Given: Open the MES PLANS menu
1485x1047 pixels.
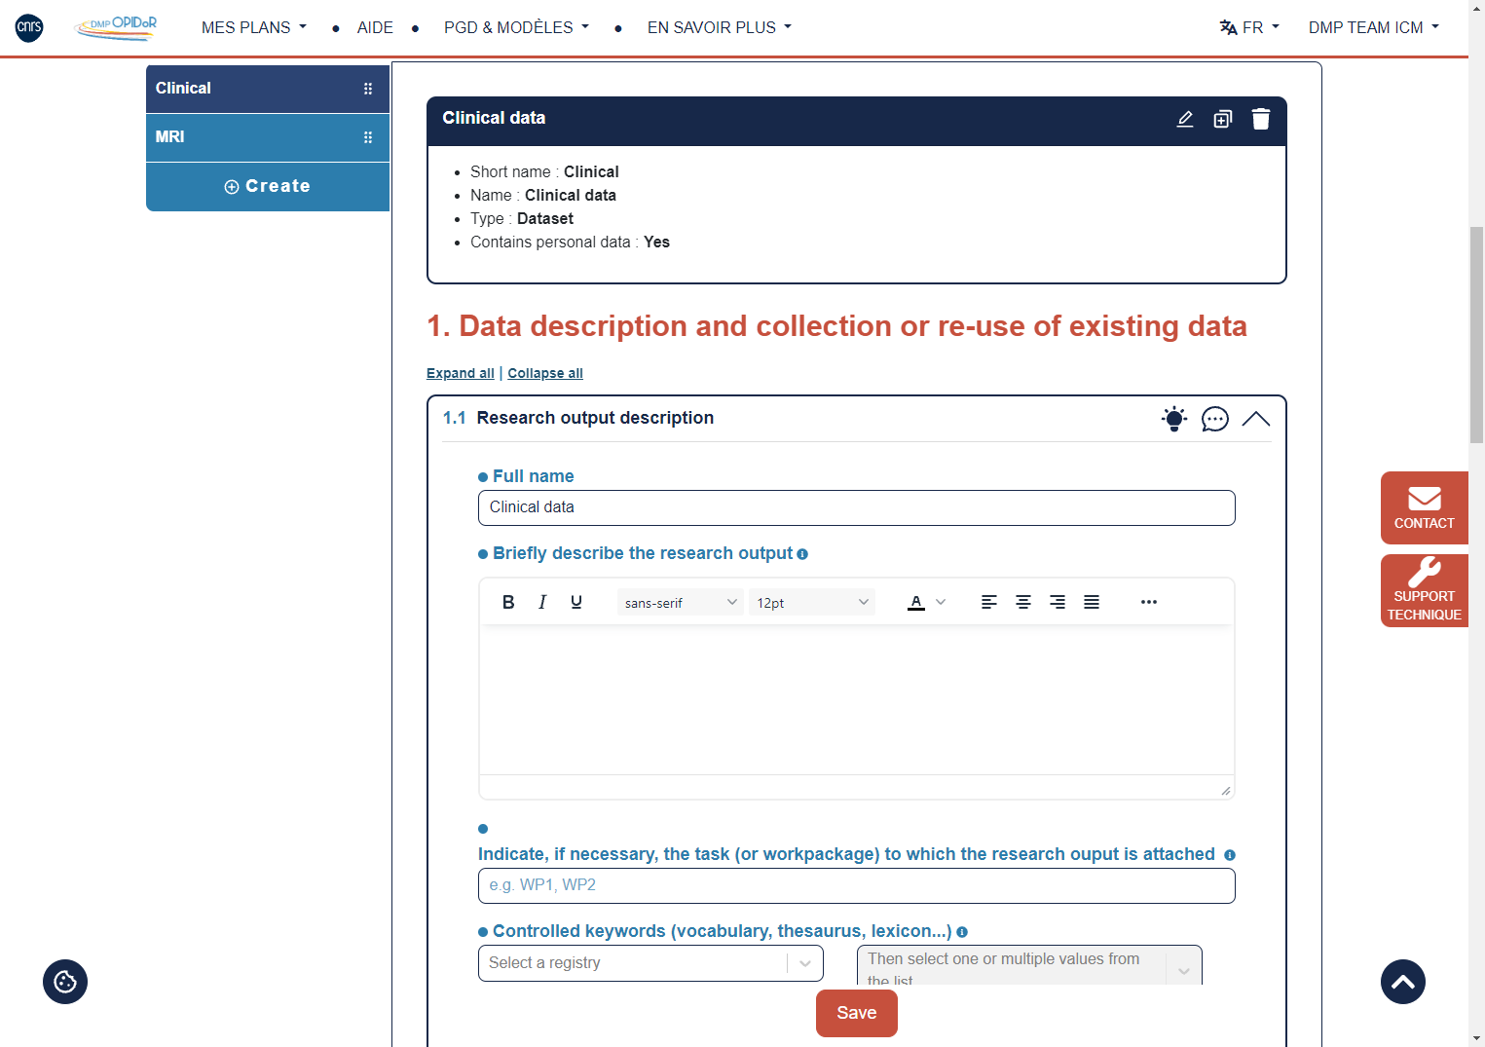Looking at the screenshot, I should 254,27.
